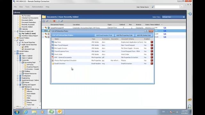The width and height of the screenshot is (205, 115).
Task: Select Workflow Status Report tree item
Action: [30, 36]
